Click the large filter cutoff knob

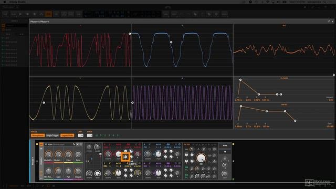coord(201,159)
